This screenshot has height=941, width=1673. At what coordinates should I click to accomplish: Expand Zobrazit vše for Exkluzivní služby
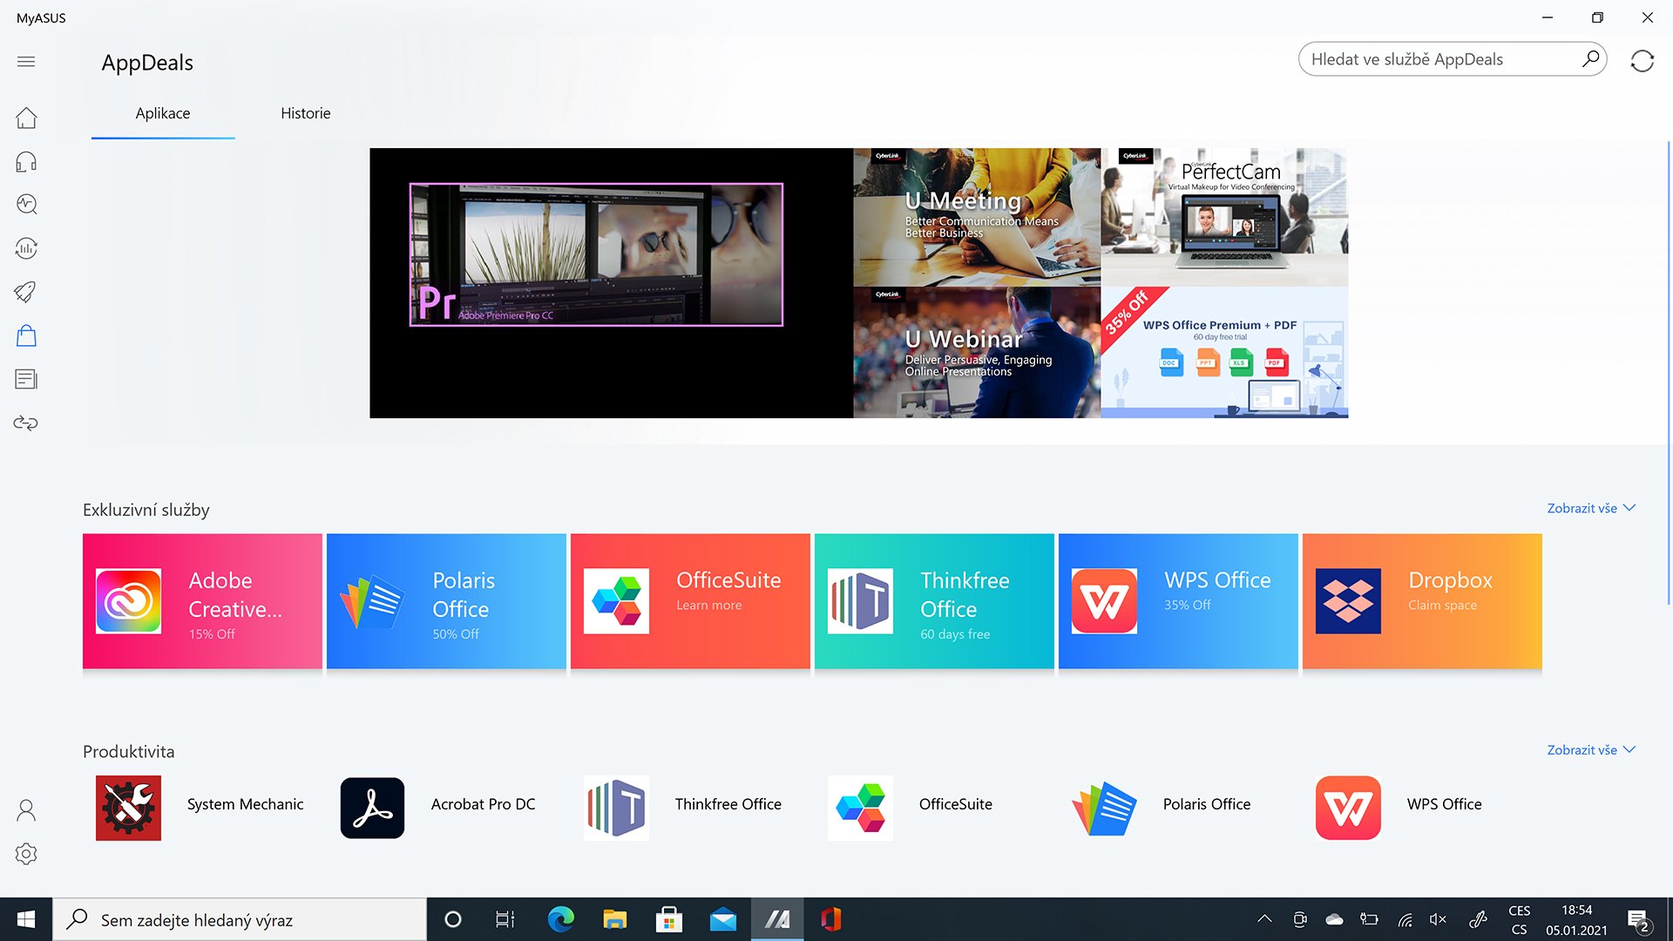(x=1591, y=508)
